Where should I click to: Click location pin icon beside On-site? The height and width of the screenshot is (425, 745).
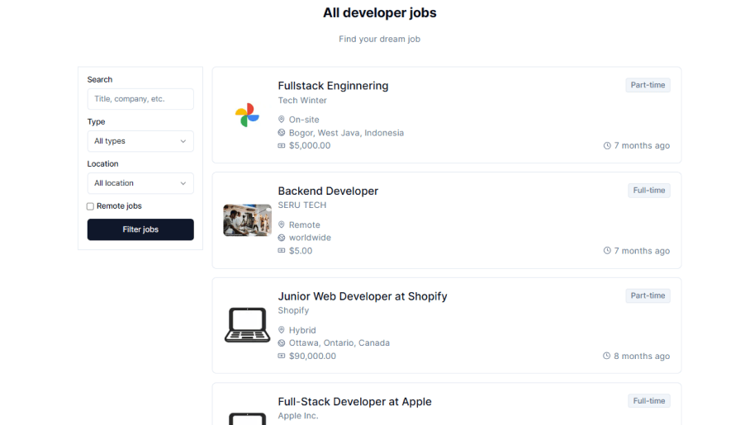282,119
